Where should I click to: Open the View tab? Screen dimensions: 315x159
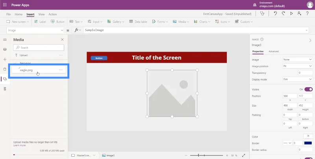click(41, 14)
